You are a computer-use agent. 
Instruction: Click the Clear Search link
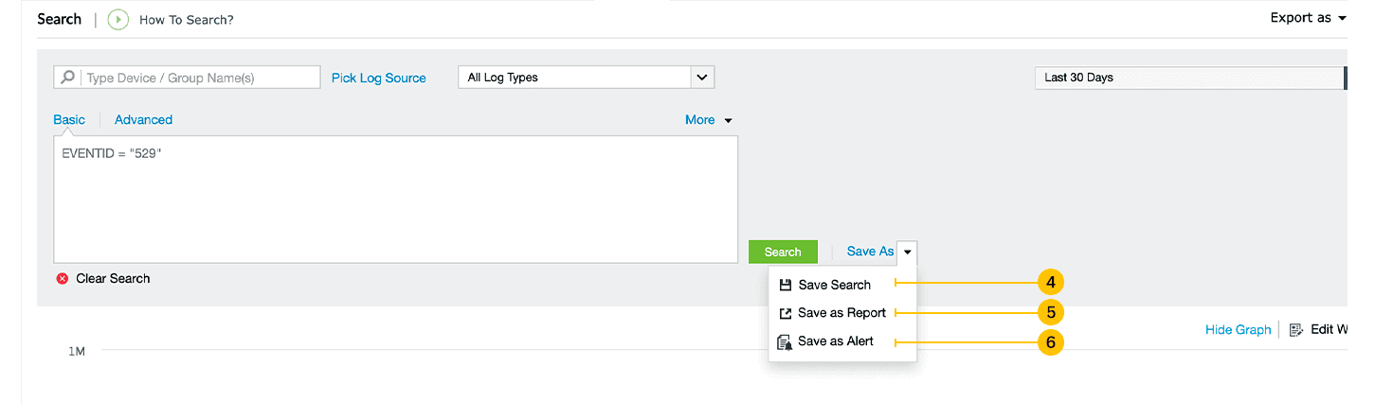pos(113,279)
